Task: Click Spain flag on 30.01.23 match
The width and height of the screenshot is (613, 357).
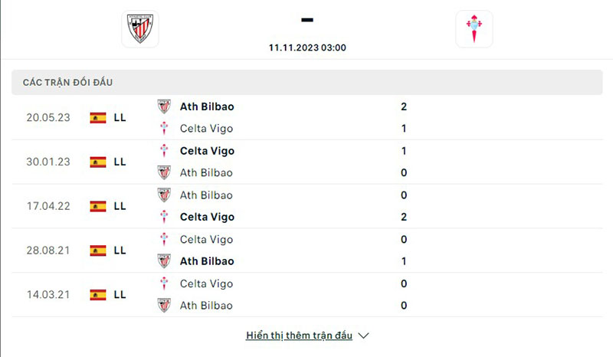Action: tap(98, 162)
